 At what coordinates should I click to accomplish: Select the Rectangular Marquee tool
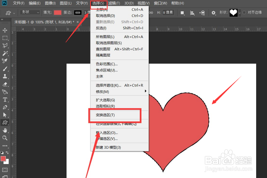5,38
